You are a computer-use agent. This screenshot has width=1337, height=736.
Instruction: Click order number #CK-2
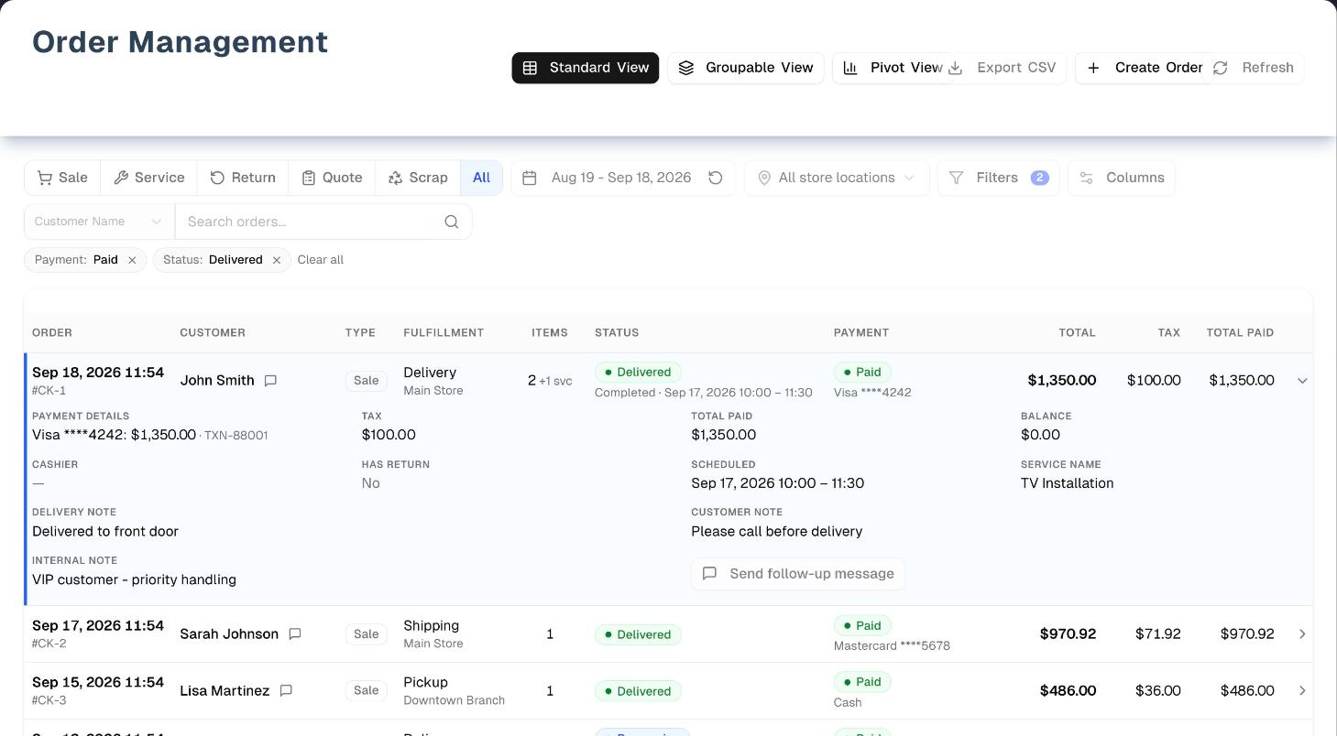click(49, 644)
